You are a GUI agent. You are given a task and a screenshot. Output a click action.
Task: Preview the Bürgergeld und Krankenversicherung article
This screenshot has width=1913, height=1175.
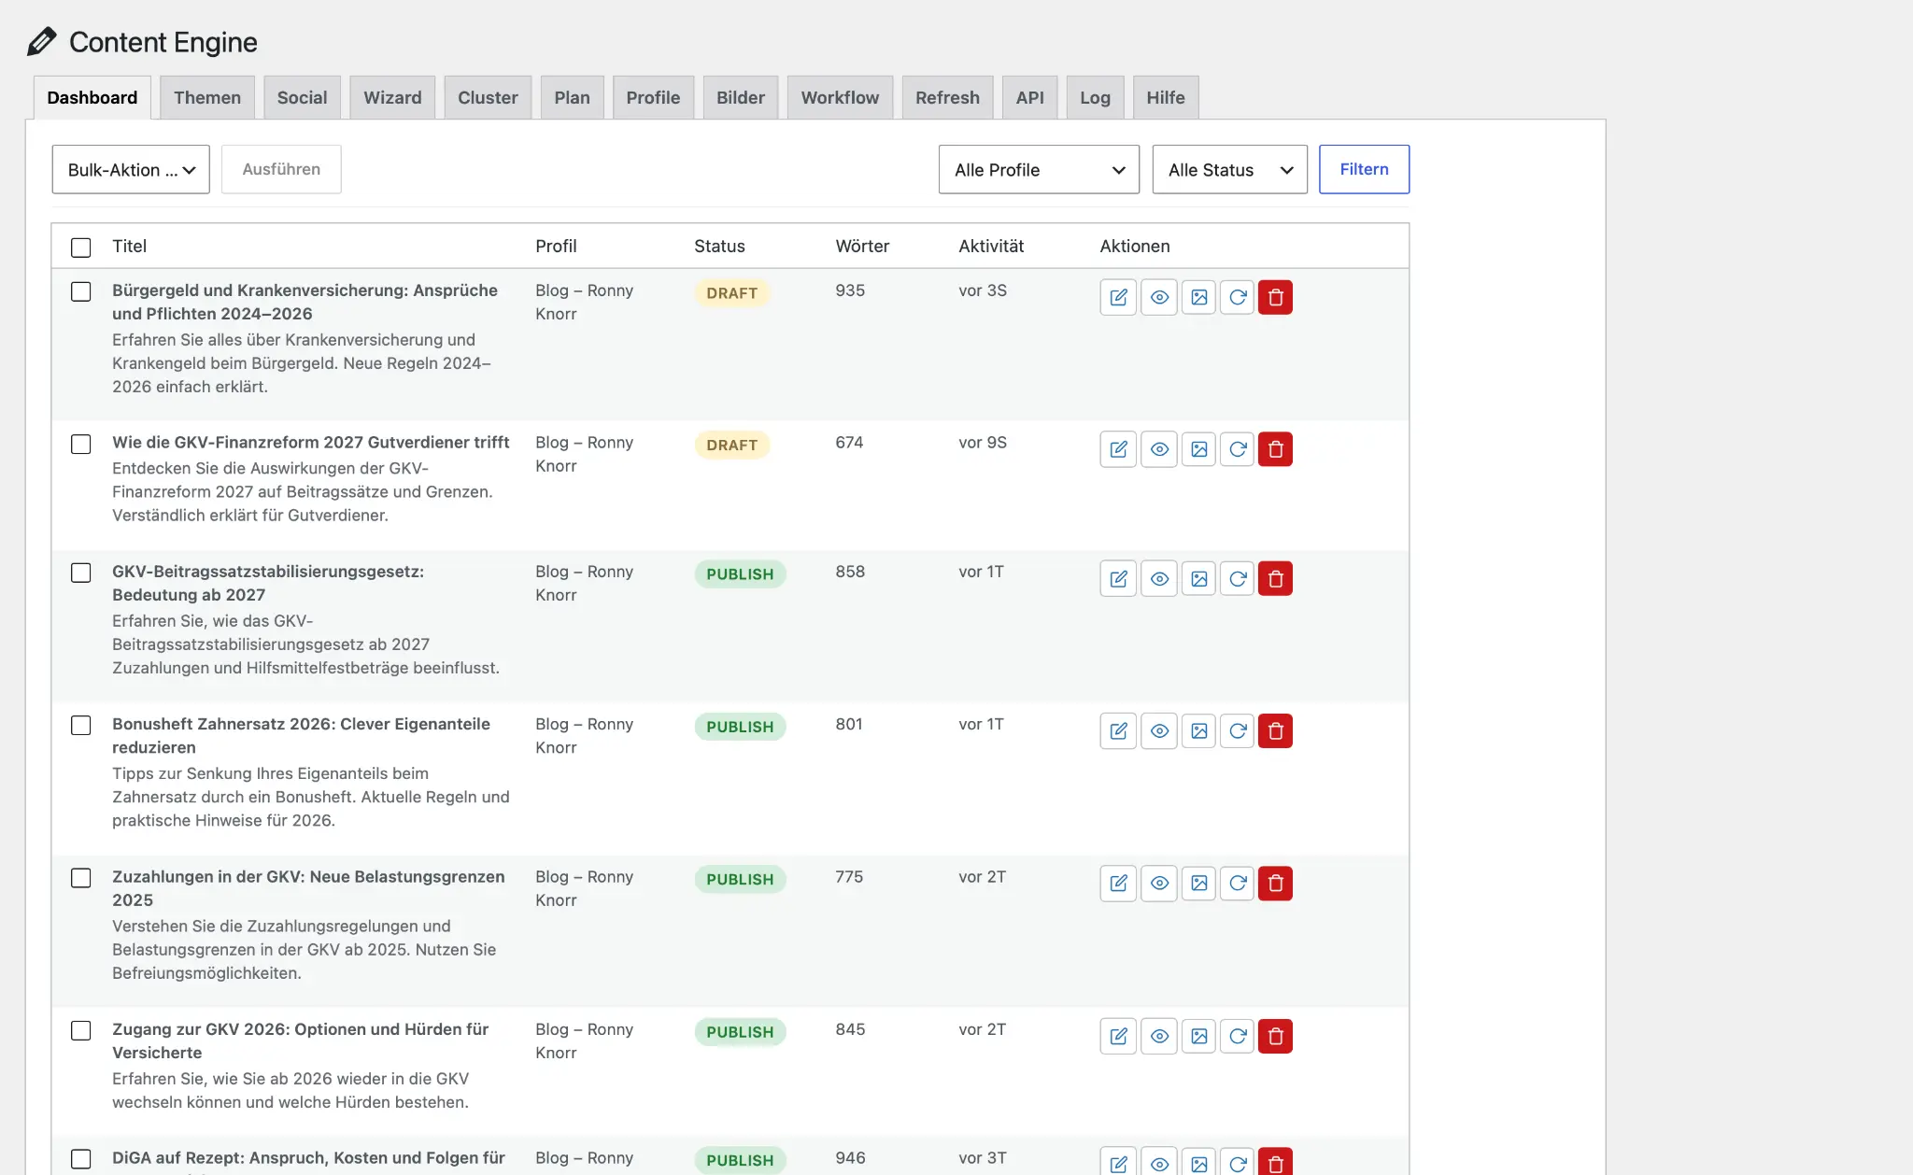click(1159, 297)
